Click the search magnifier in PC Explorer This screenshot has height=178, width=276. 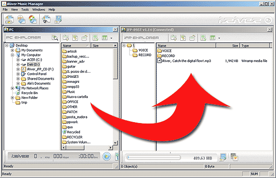coord(55,38)
